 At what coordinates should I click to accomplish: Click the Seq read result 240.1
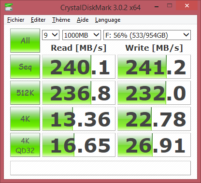click(79, 67)
